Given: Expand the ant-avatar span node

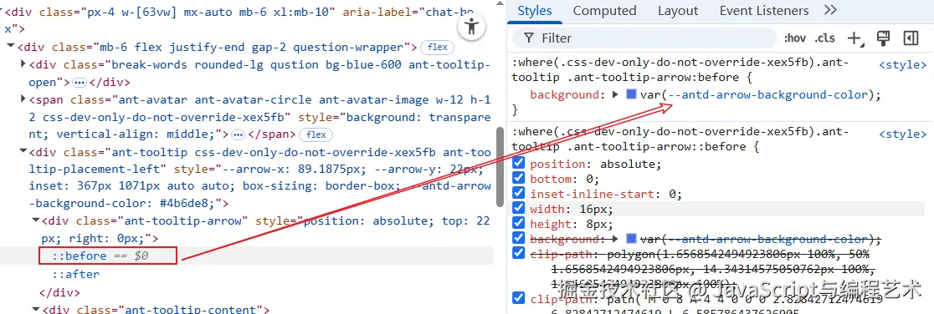Looking at the screenshot, I should 23,99.
